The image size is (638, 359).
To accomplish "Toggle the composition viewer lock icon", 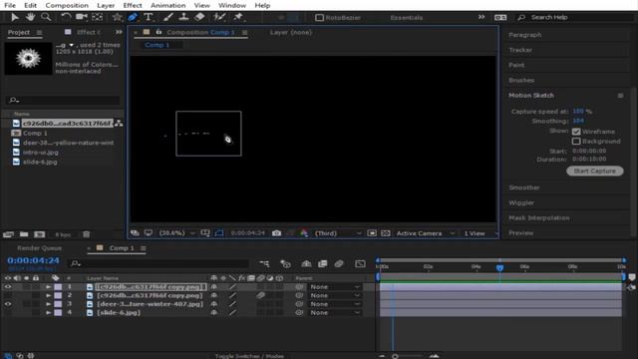I will pyautogui.click(x=159, y=32).
